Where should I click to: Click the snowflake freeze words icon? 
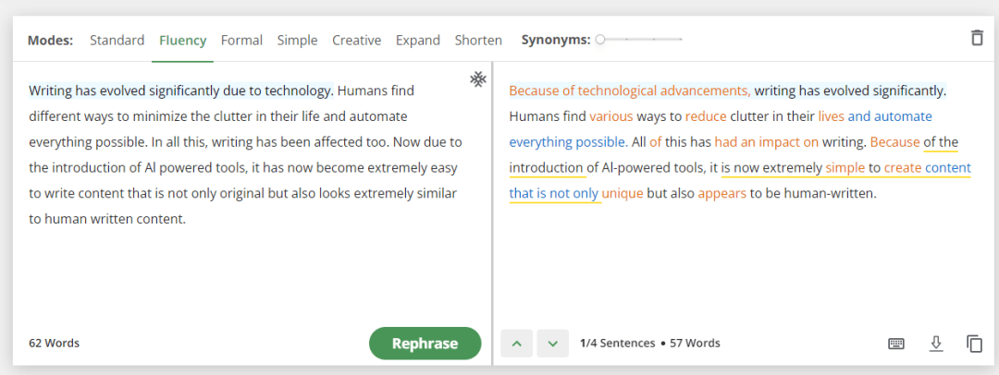477,79
